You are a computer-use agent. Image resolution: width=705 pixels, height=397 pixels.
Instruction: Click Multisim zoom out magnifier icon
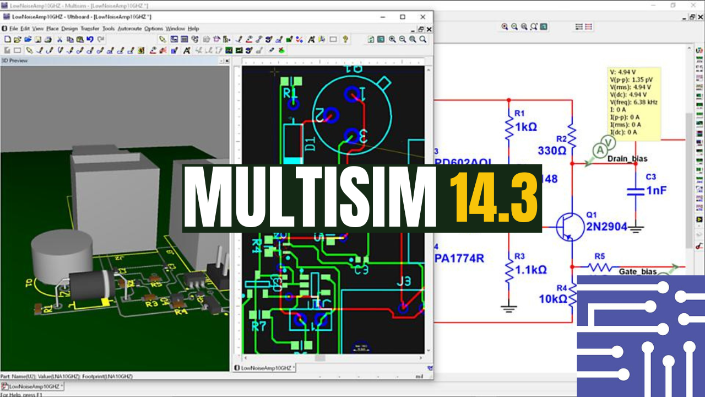coord(514,26)
